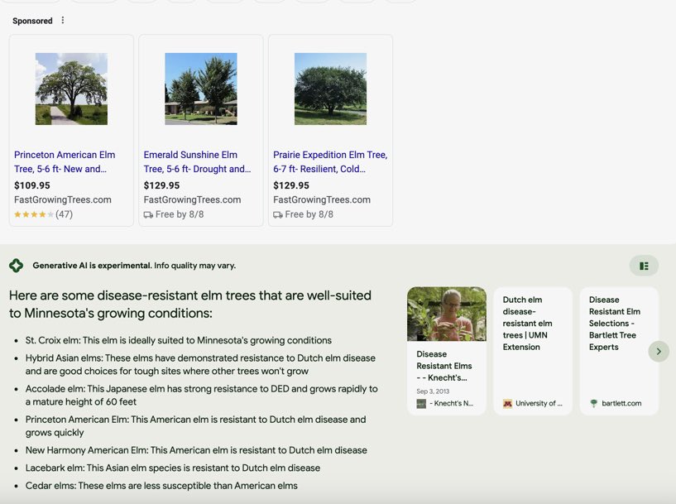The image size is (676, 504).
Task: Open the Emerald Sunshine Elm Tree product link
Action: click(x=192, y=161)
